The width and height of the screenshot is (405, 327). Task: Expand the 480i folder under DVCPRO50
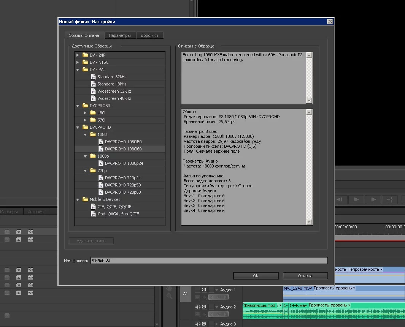pyautogui.click(x=85, y=113)
